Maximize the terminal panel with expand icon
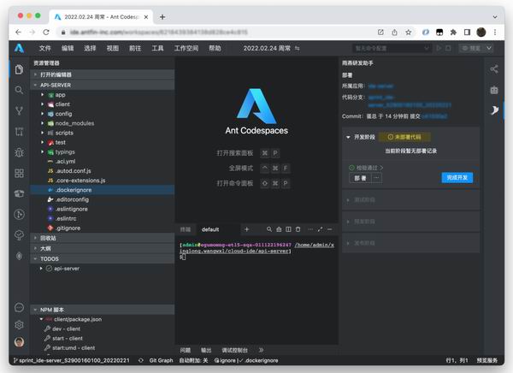 tap(320, 229)
